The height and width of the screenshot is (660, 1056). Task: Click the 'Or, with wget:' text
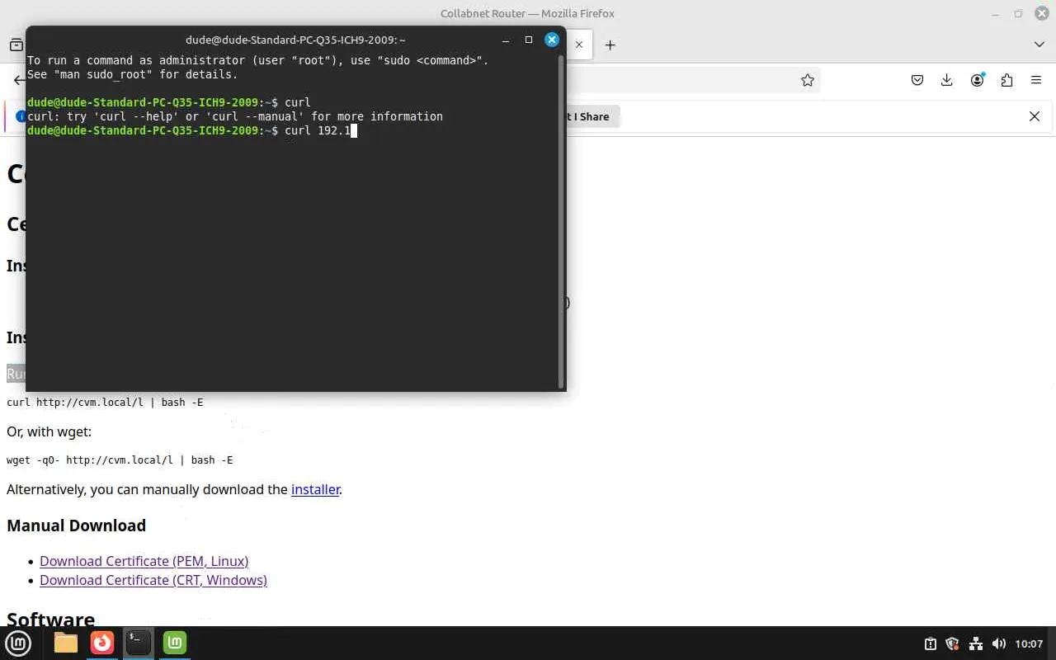click(x=49, y=431)
